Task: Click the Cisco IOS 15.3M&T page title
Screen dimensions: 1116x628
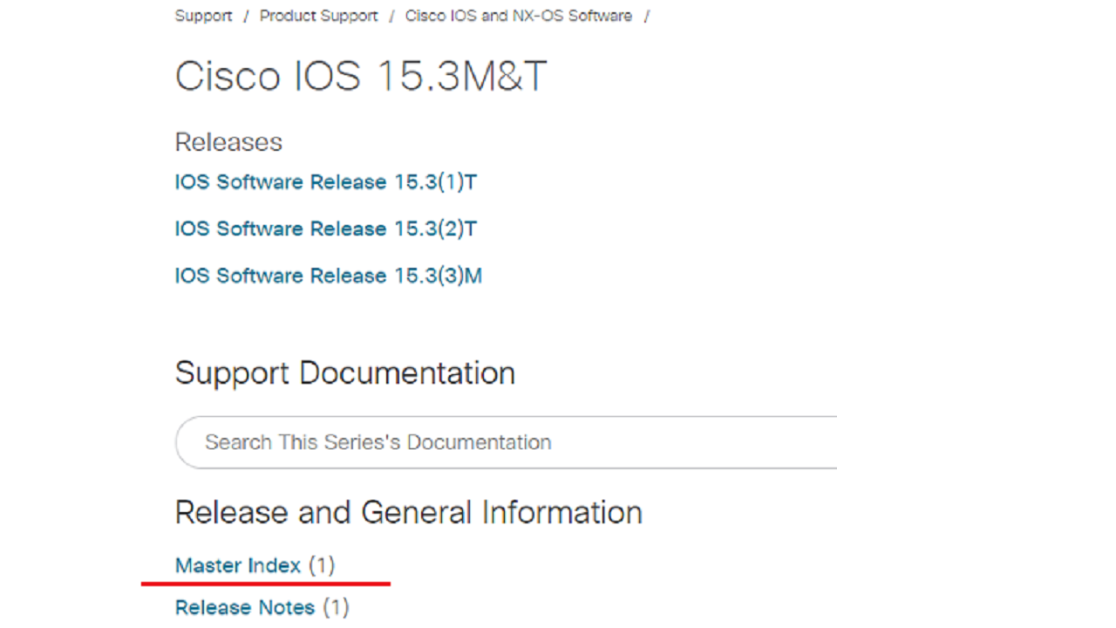Action: point(361,77)
